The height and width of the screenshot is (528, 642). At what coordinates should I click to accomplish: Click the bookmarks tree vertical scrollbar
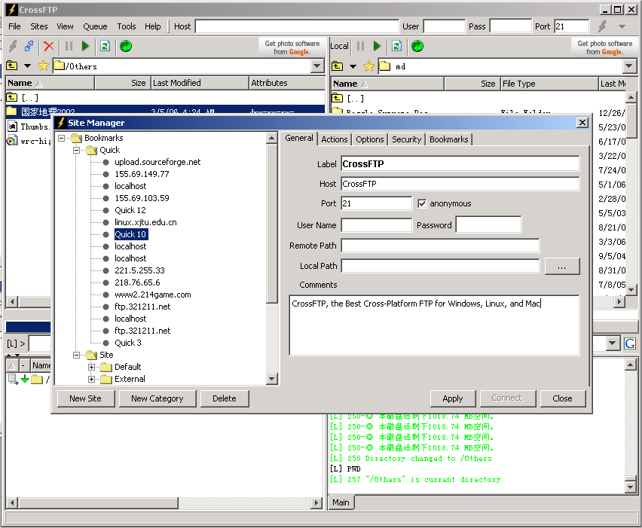271,223
